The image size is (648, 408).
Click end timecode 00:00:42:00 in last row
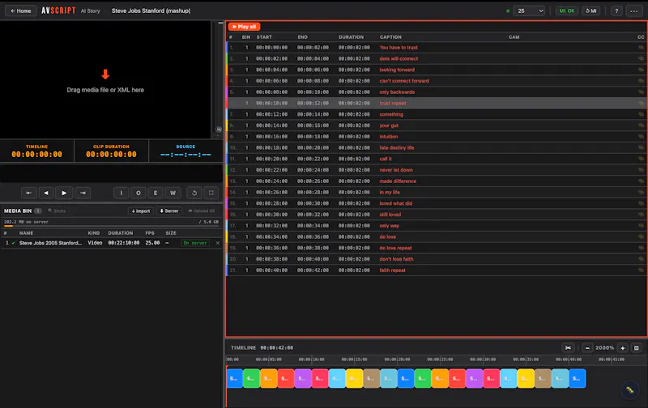[x=313, y=270]
